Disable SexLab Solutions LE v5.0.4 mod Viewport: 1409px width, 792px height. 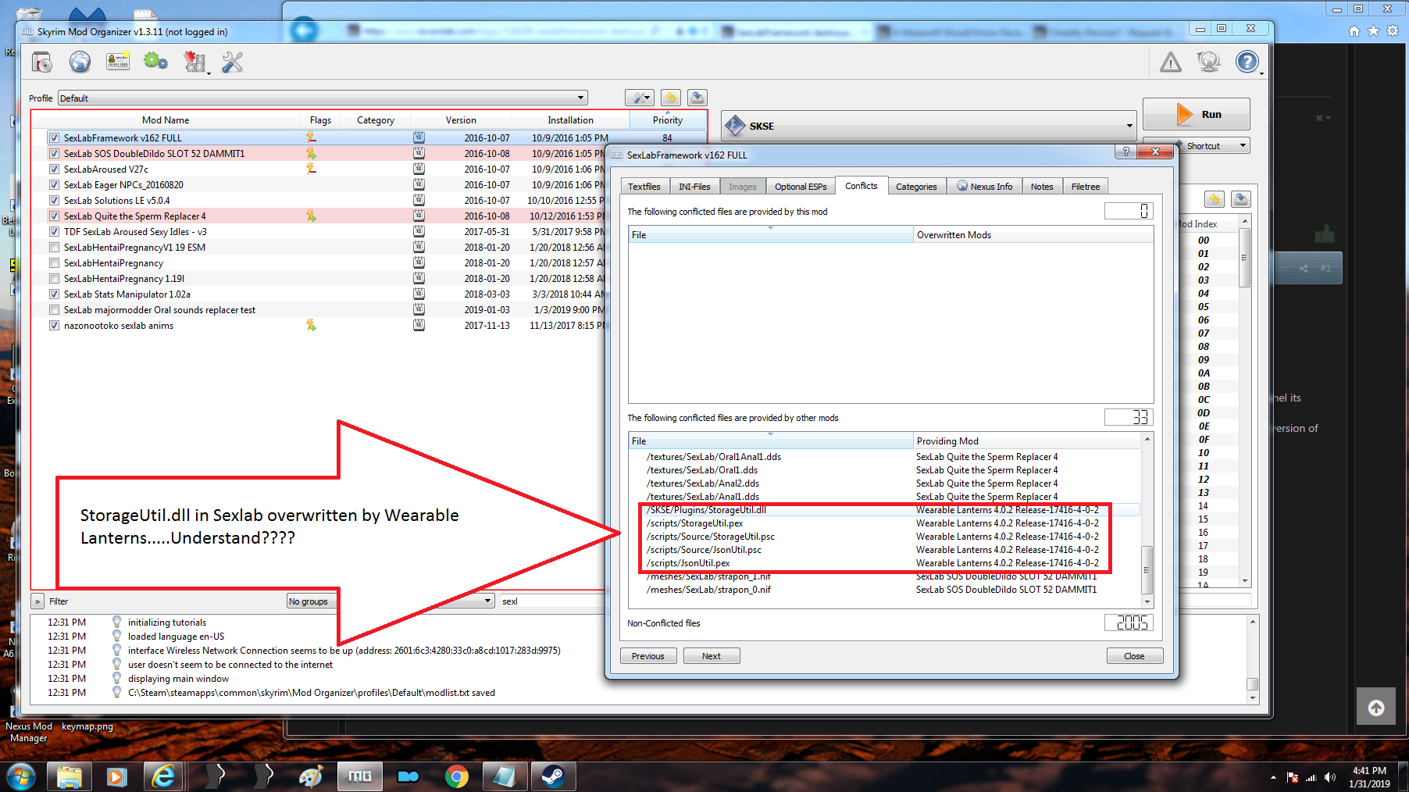54,200
